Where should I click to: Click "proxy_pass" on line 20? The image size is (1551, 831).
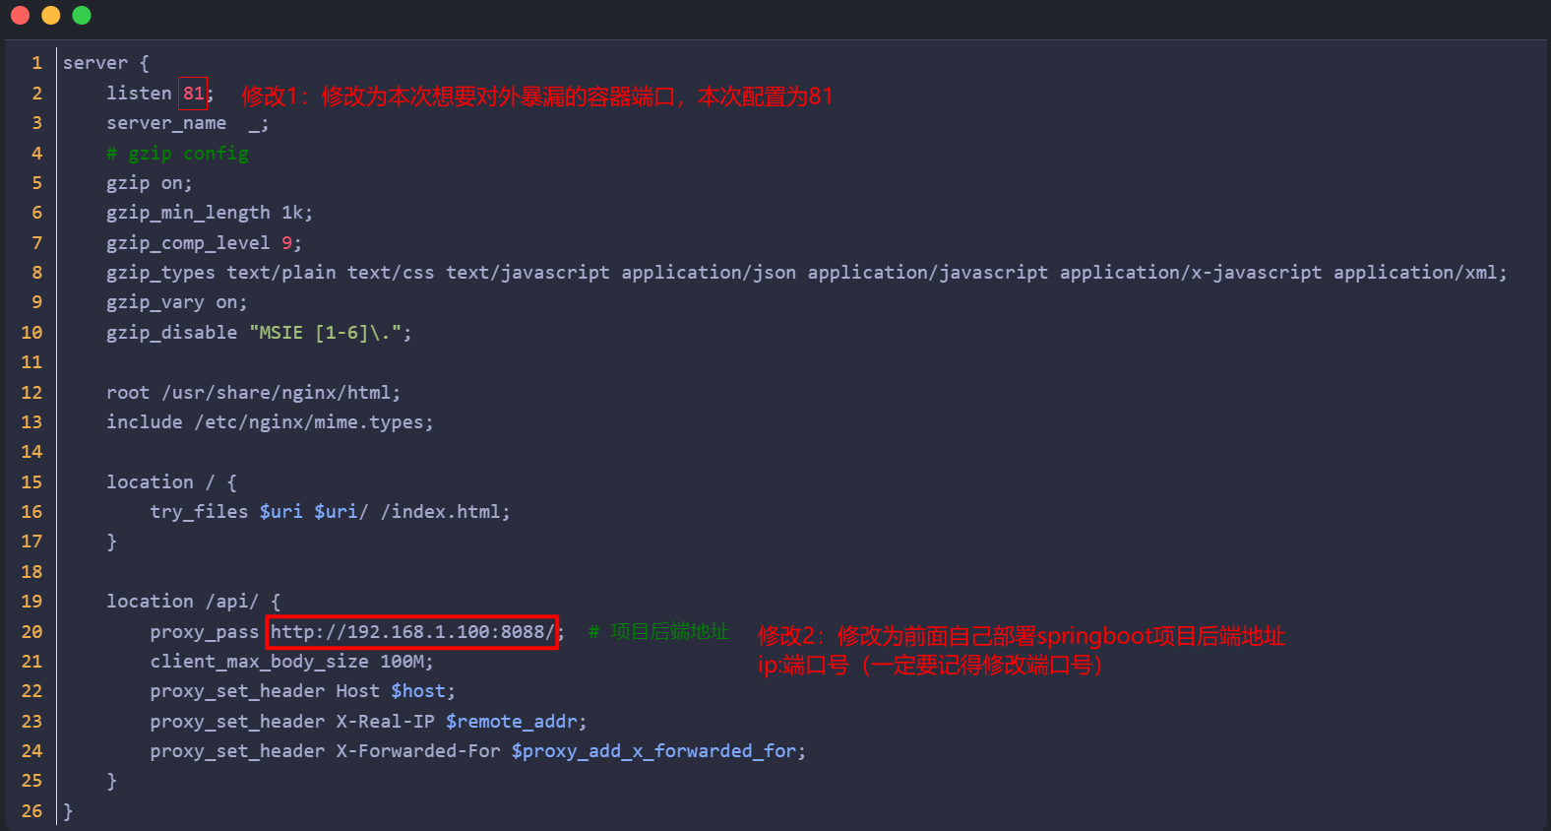click(204, 632)
